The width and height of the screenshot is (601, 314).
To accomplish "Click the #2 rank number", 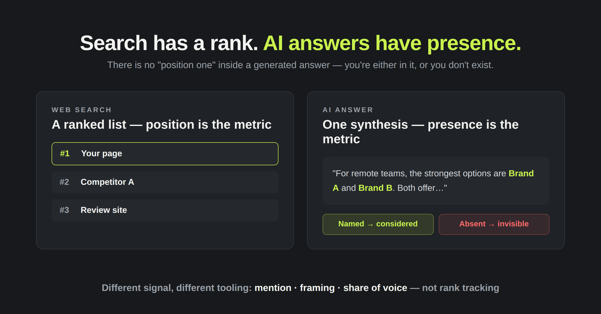I will pyautogui.click(x=64, y=182).
